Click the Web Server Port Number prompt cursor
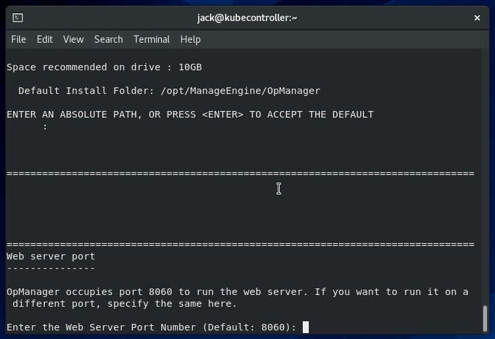 point(305,327)
